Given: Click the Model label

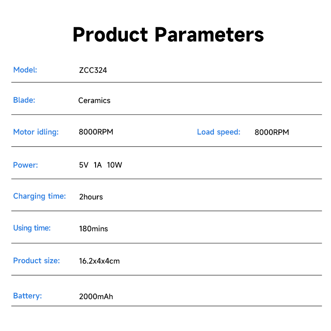Looking at the screenshot, I should 25,70.
